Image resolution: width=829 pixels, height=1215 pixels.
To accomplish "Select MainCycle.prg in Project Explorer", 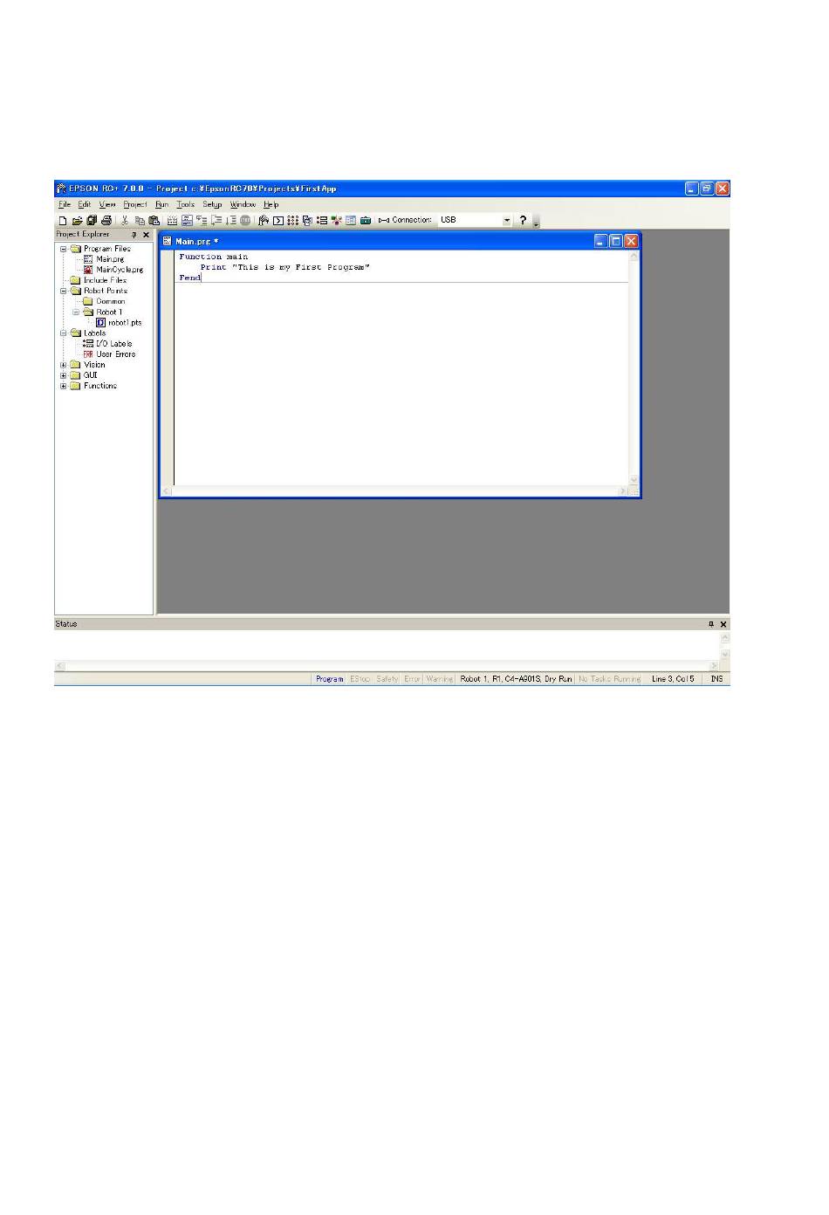I will (120, 270).
